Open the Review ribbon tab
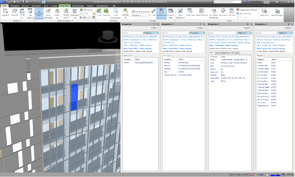Viewport: 295px width, 177px height. click(25, 6)
